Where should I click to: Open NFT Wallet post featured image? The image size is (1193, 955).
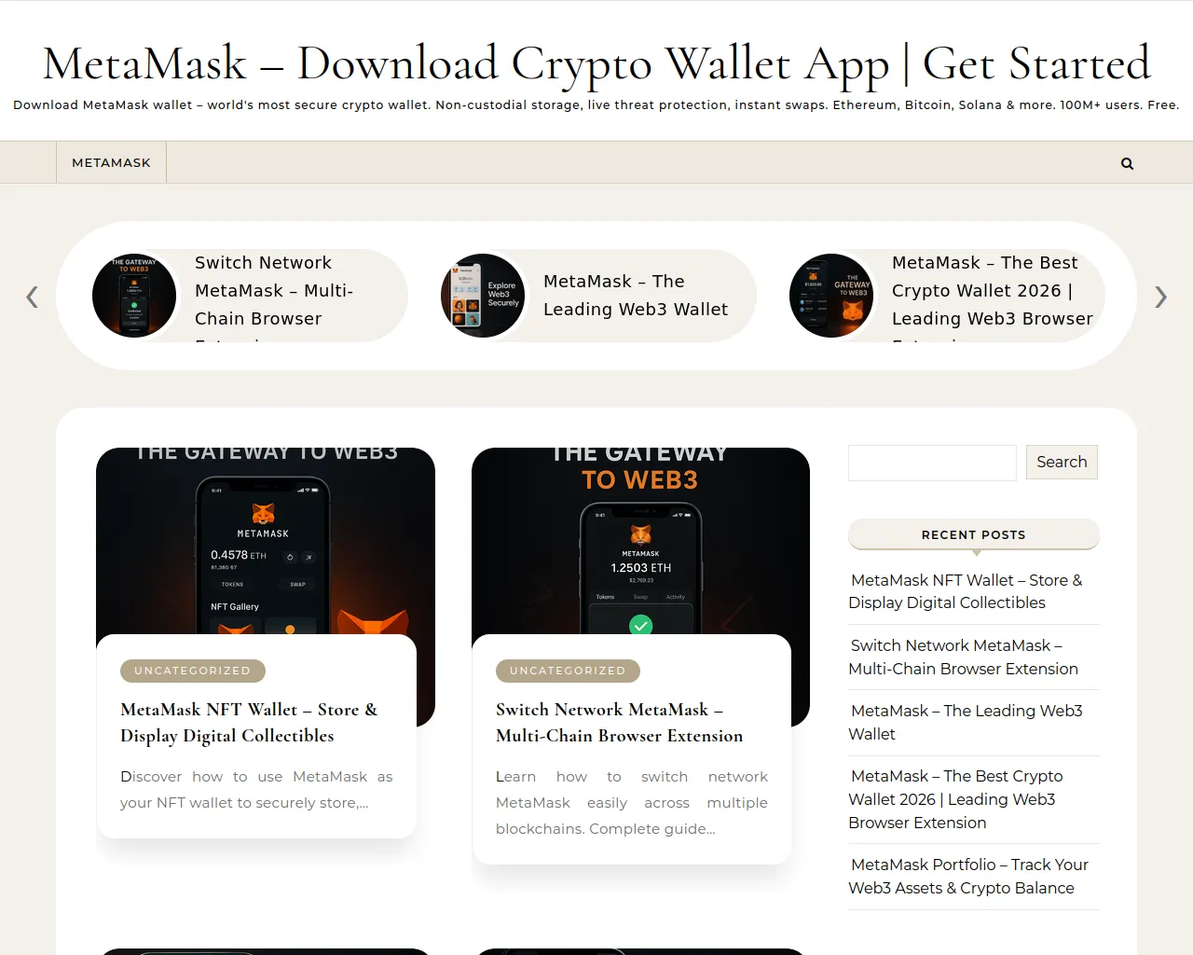(x=266, y=541)
